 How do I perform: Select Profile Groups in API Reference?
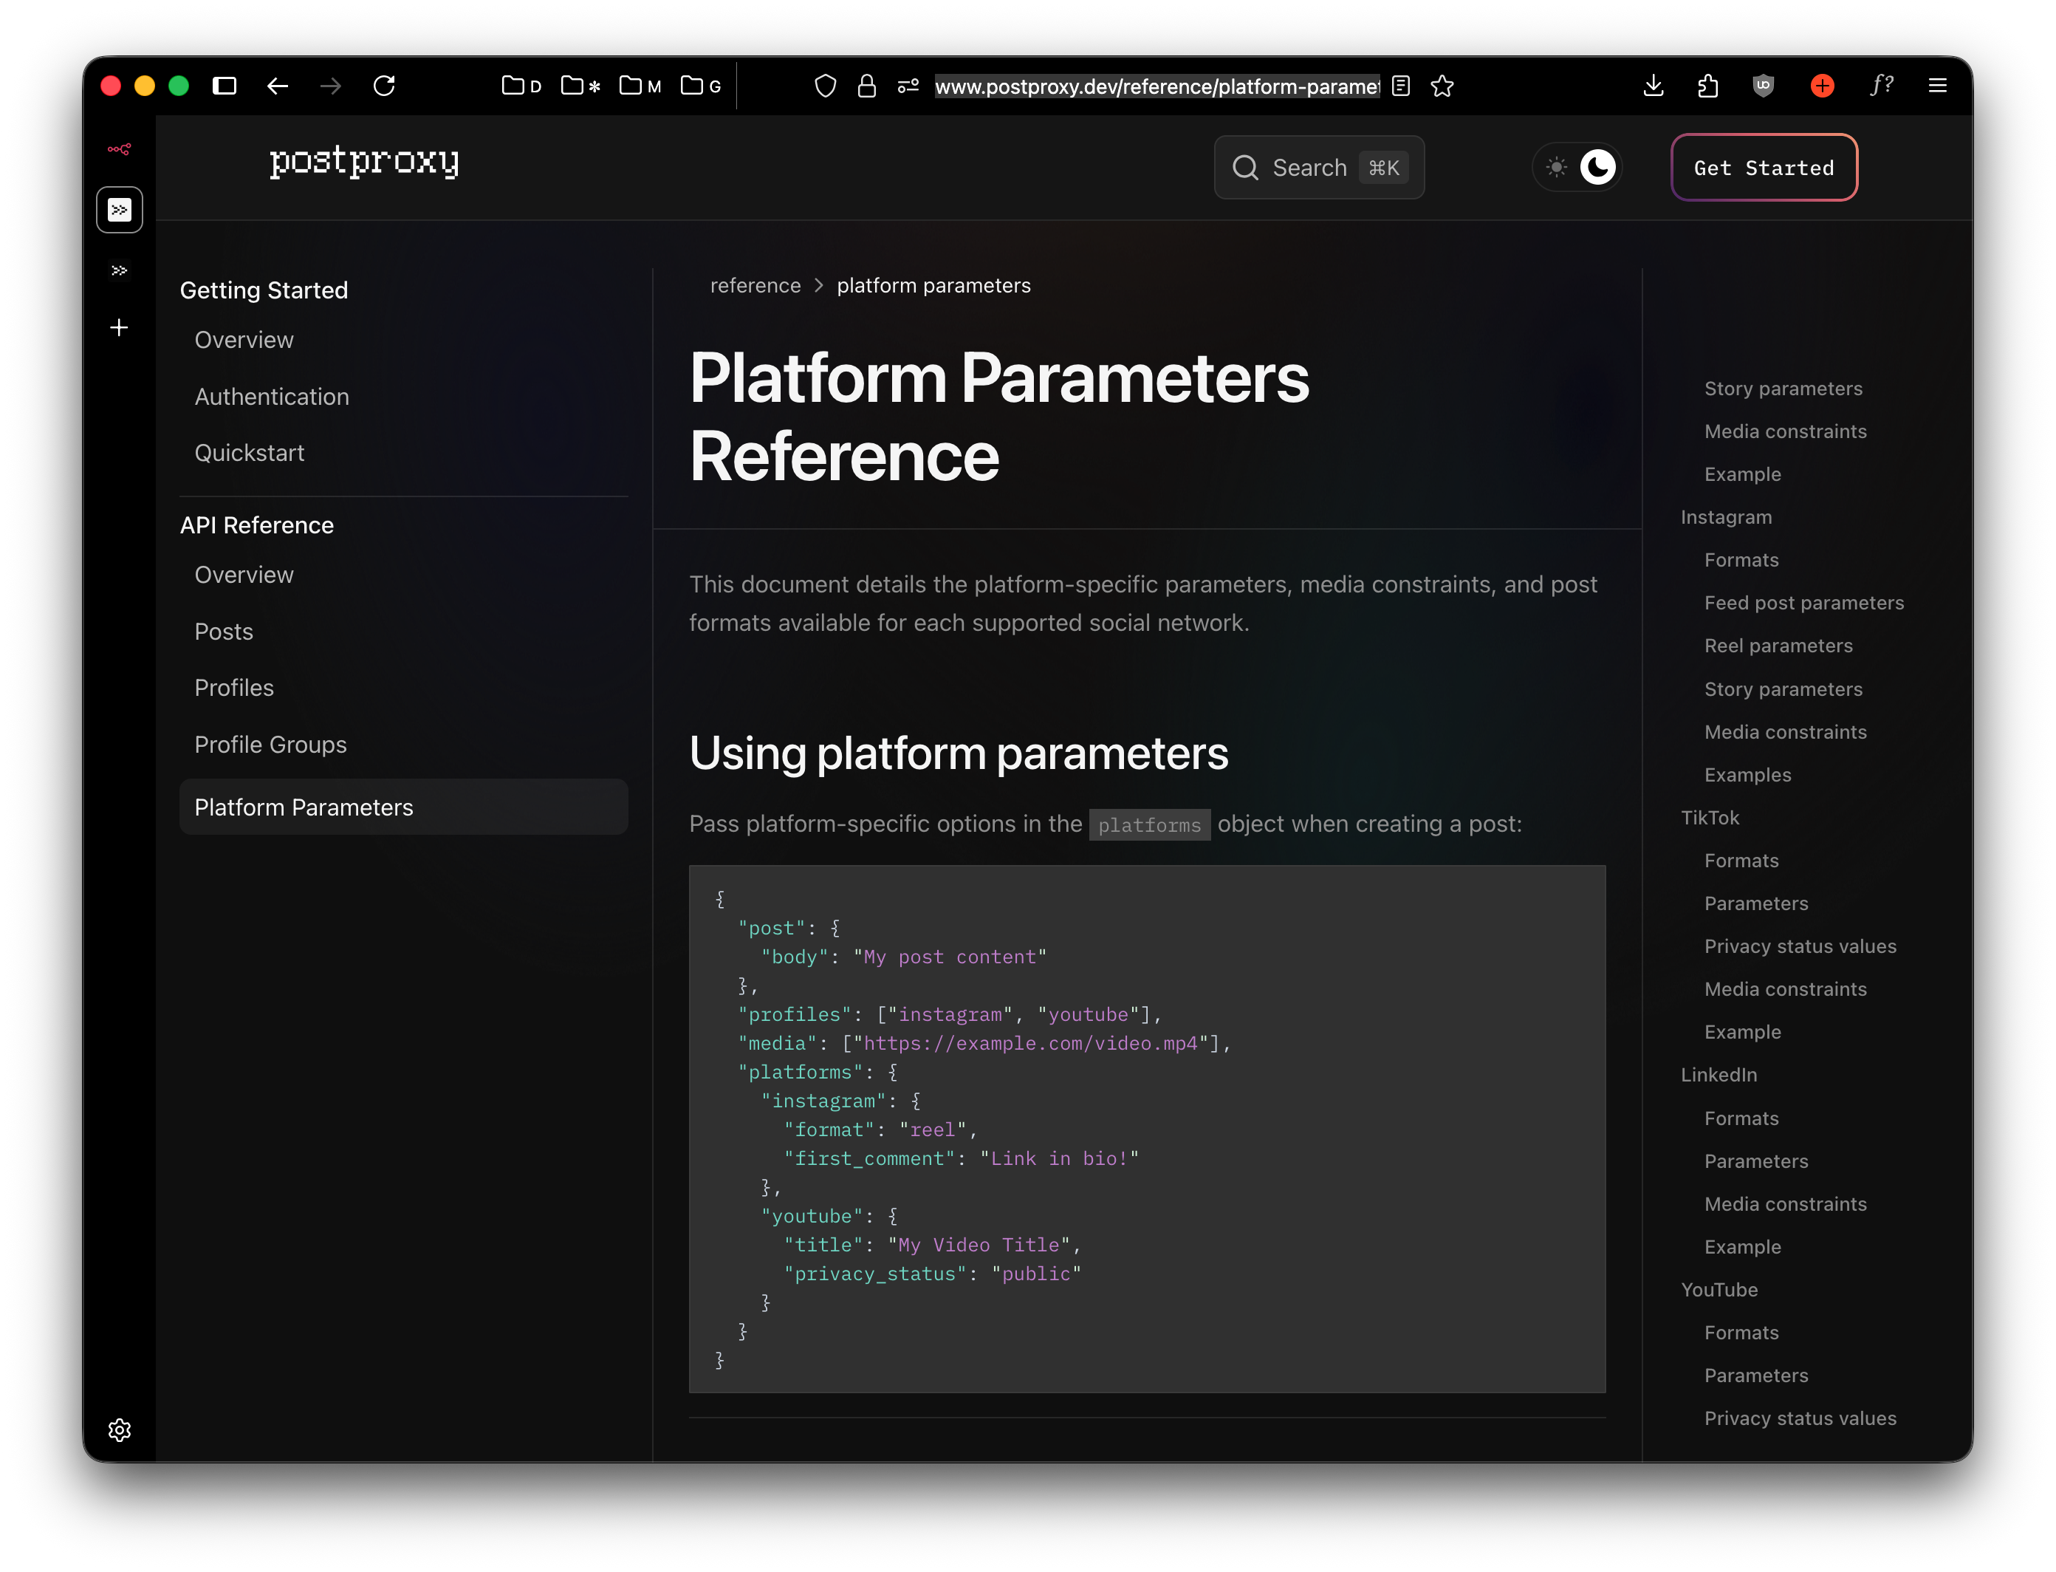coord(270,745)
